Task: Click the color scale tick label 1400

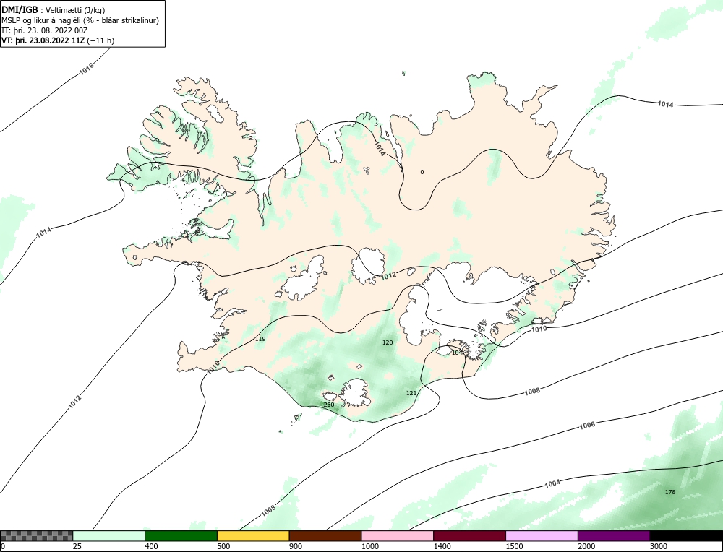Action: click(442, 546)
